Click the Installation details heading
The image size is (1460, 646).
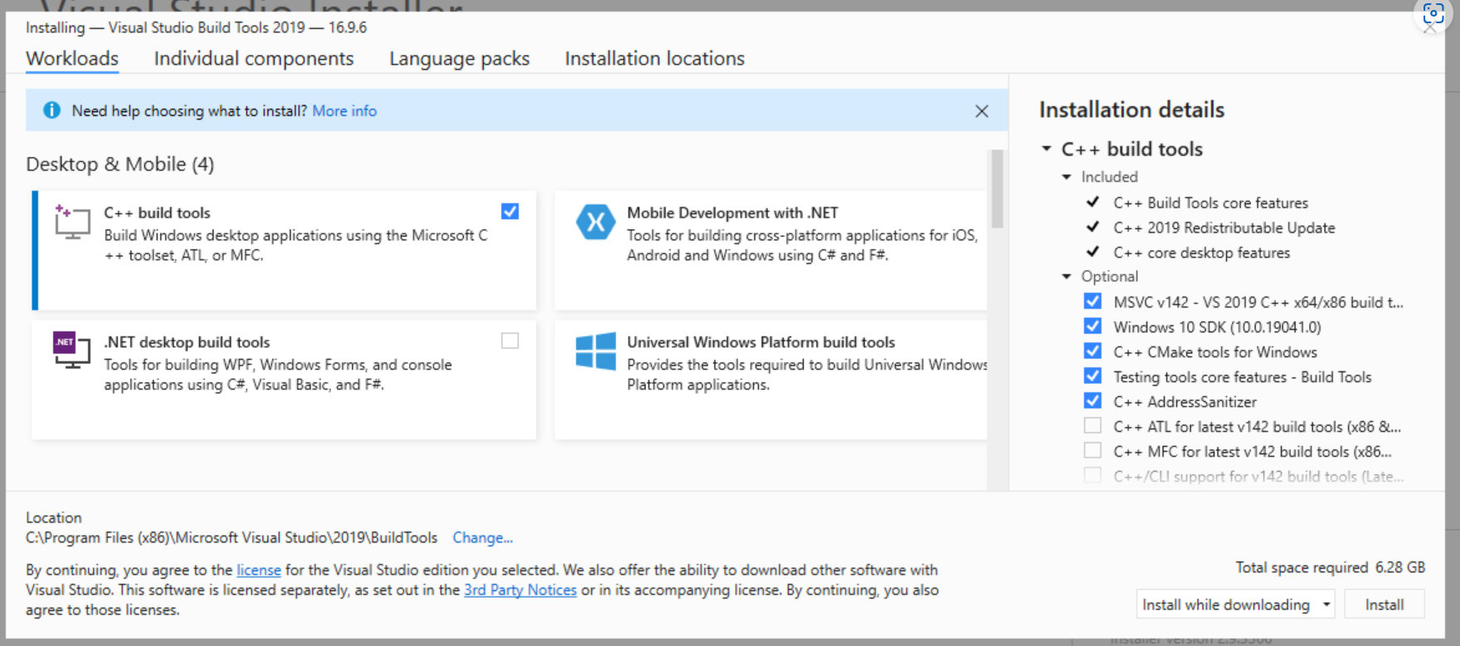(1131, 109)
